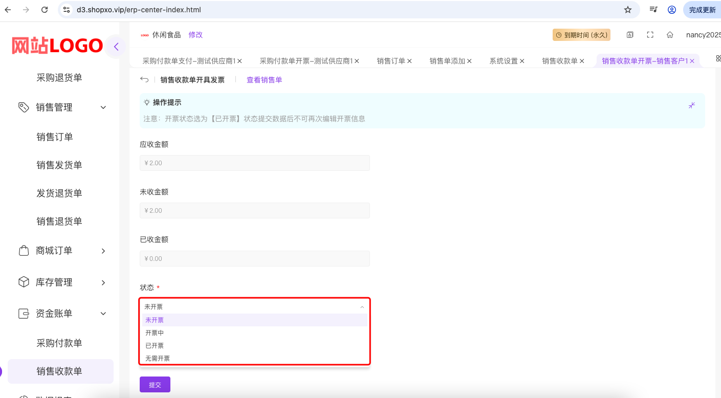Image resolution: width=721 pixels, height=398 pixels.
Task: Close the 销售收款单 tab
Action: coord(582,61)
